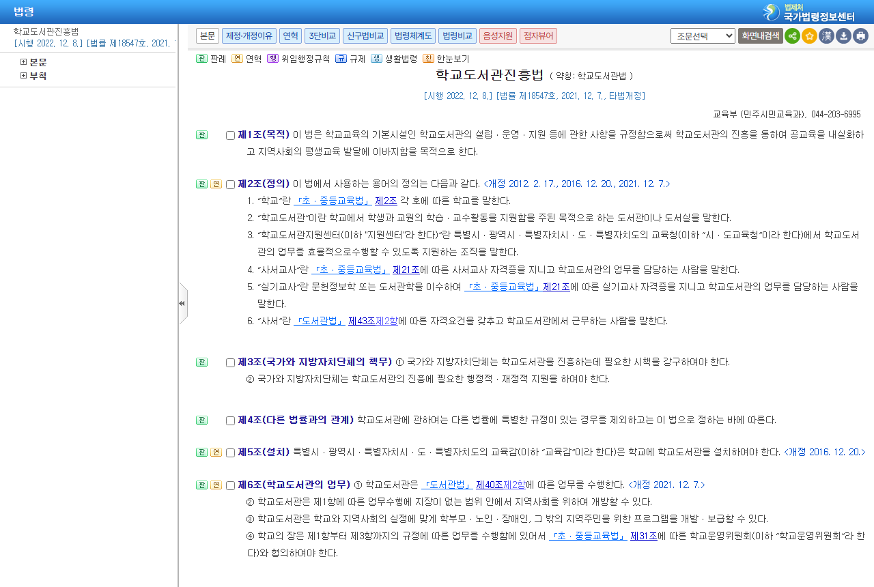Screen dimensions: 874x587
Task: Follow the 제31조 link in 제6조
Action: tap(644, 536)
